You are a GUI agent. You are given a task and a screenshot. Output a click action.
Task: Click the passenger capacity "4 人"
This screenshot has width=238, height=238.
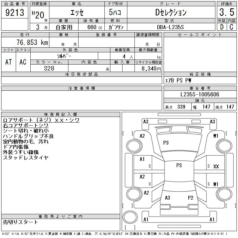(128, 57)
